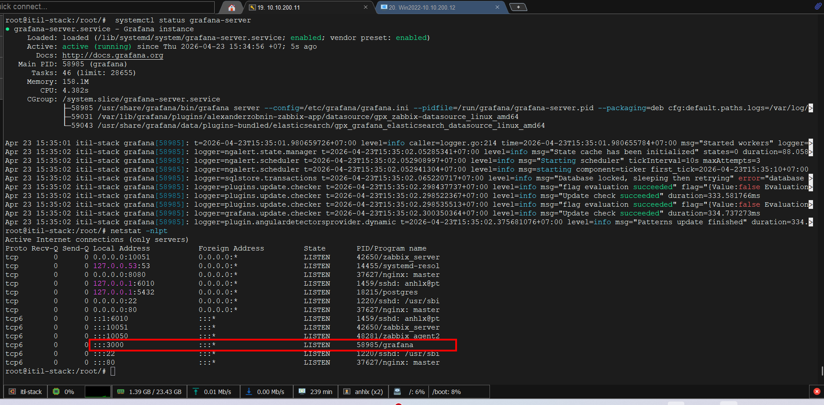
Task: Click the disk usage drive icon
Action: coord(397,392)
